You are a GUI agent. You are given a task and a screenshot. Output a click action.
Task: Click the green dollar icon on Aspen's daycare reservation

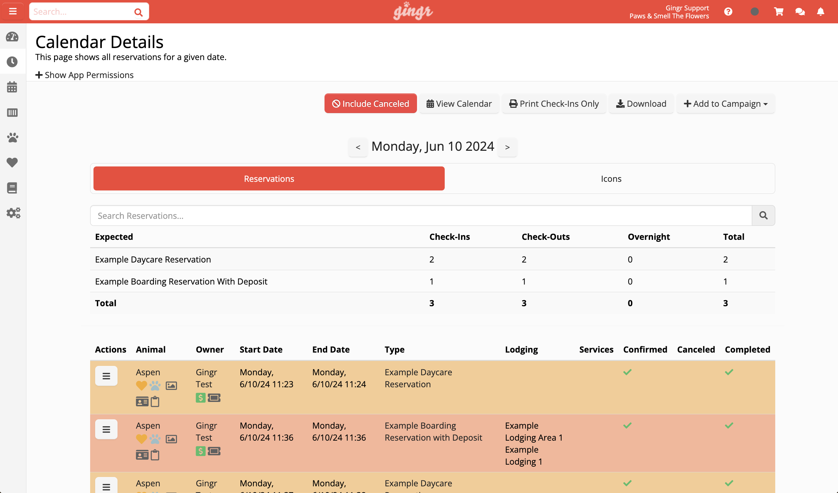click(200, 398)
